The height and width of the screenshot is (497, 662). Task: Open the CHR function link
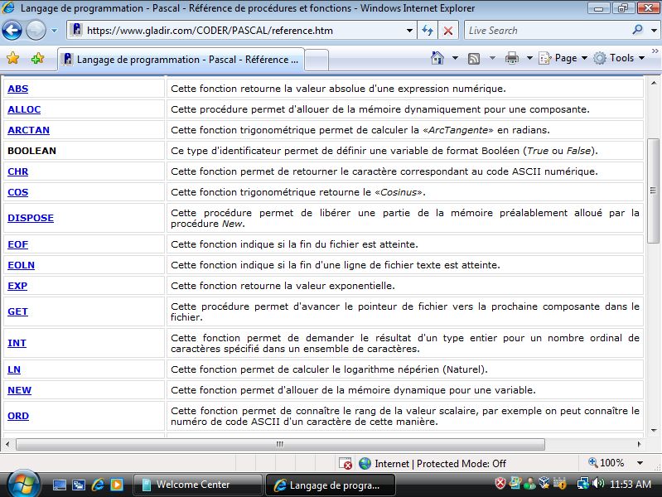(x=17, y=171)
